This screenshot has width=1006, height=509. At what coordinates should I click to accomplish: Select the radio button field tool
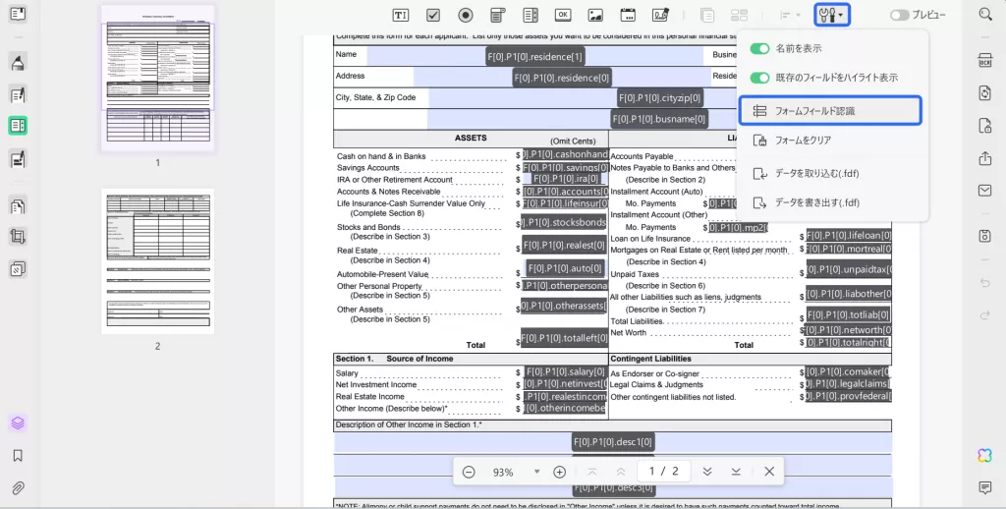coord(466,15)
